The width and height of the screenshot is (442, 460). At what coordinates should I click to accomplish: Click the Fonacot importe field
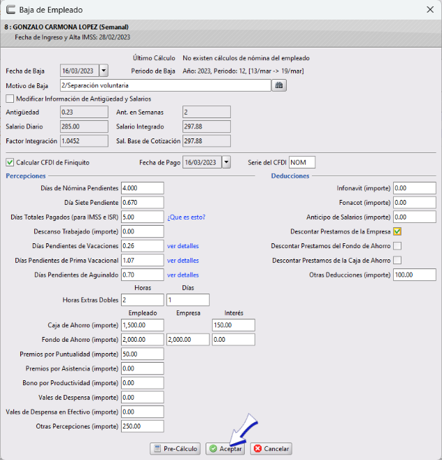tap(415, 203)
